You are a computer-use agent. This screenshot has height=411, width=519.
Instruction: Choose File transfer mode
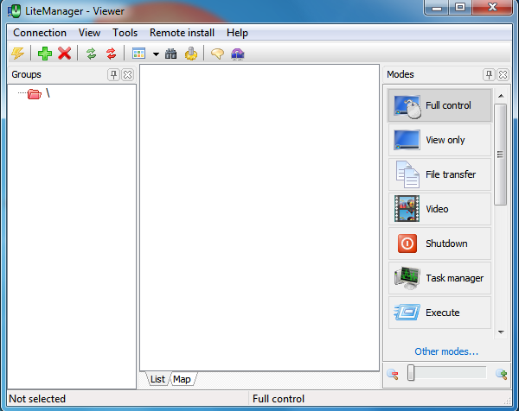(x=439, y=174)
